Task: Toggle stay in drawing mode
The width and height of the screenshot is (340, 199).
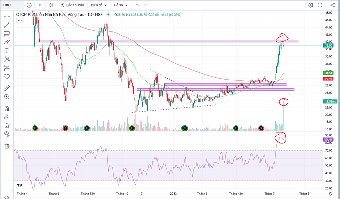Action: [7, 117]
